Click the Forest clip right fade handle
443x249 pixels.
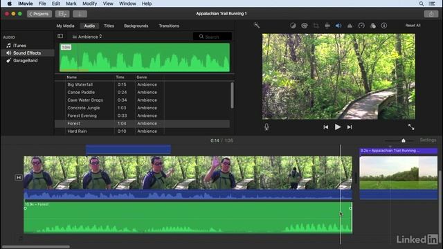(x=350, y=208)
